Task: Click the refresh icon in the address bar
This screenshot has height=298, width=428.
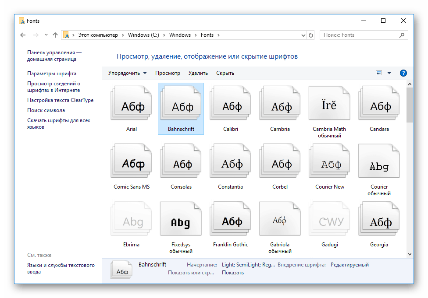Action: click(x=311, y=35)
